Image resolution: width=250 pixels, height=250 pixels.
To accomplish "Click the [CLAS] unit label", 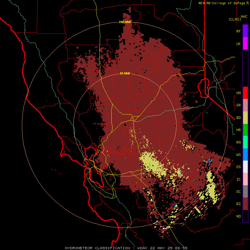I will point(235,19).
